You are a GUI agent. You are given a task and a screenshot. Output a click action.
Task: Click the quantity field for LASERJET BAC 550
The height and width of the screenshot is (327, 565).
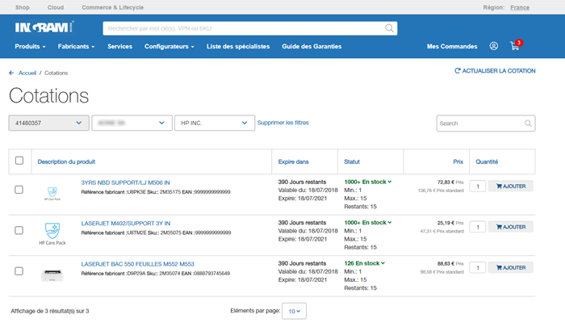[478, 267]
